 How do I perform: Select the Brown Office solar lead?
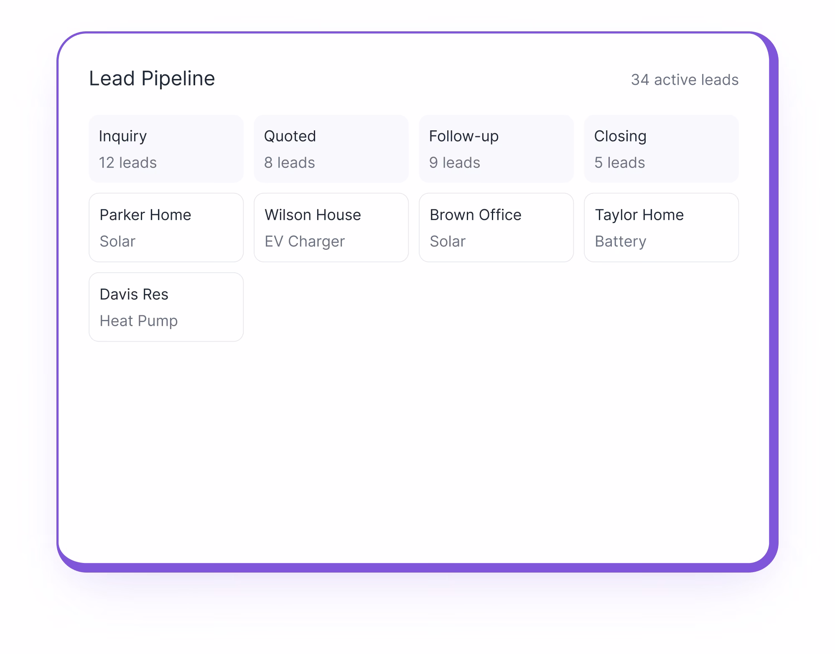496,227
